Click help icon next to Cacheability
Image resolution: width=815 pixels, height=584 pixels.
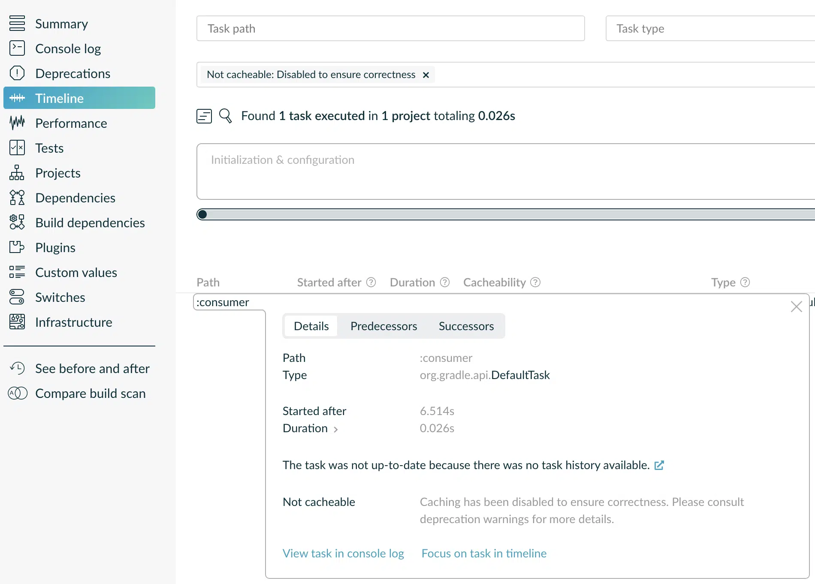[535, 282]
